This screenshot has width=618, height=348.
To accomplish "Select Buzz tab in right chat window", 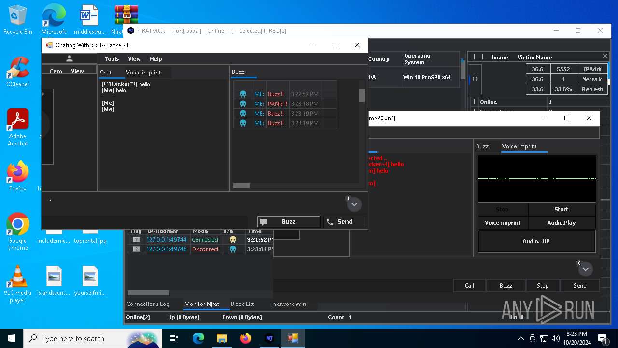I will 482,146.
